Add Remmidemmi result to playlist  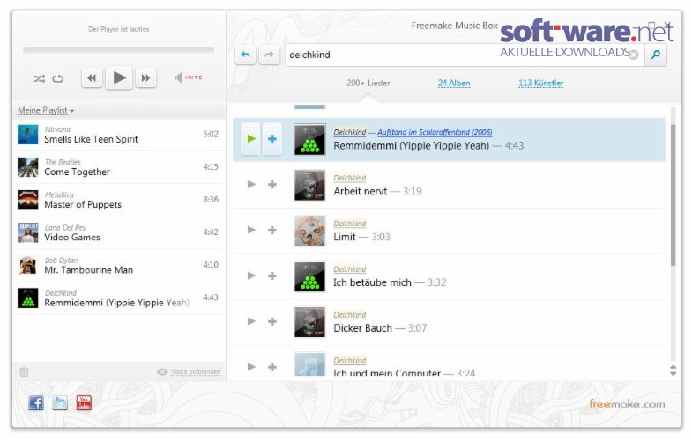(272, 139)
